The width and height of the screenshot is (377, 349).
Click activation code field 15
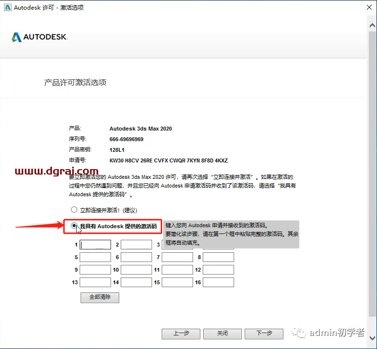[178, 282]
